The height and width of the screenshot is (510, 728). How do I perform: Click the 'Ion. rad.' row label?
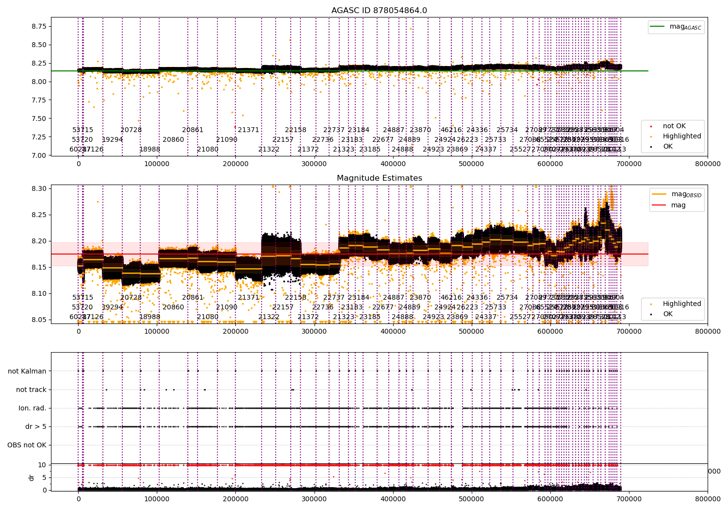(x=33, y=408)
